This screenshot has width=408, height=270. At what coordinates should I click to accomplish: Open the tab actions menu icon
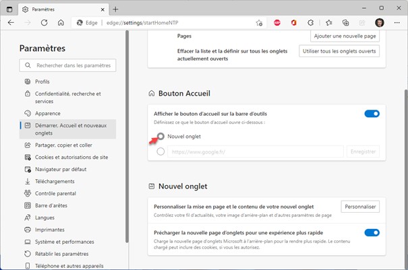pos(9,9)
